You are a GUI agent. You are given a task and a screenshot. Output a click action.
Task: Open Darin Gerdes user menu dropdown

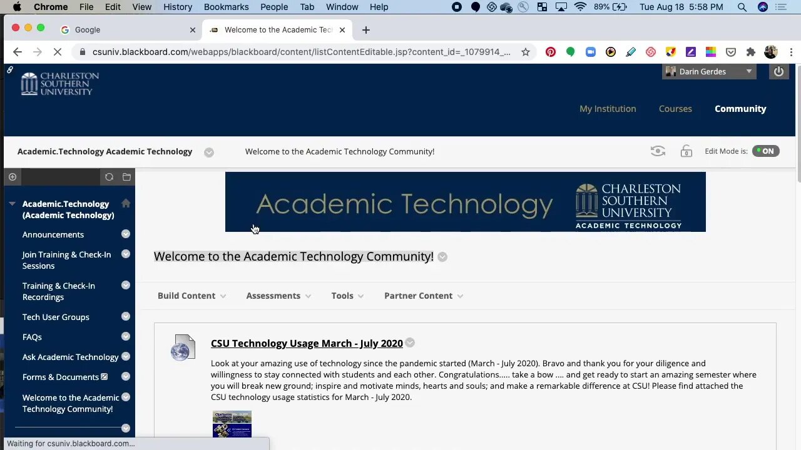click(709, 72)
